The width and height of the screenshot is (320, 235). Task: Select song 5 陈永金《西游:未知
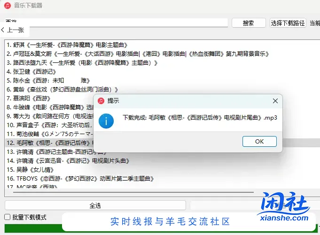click(48, 81)
